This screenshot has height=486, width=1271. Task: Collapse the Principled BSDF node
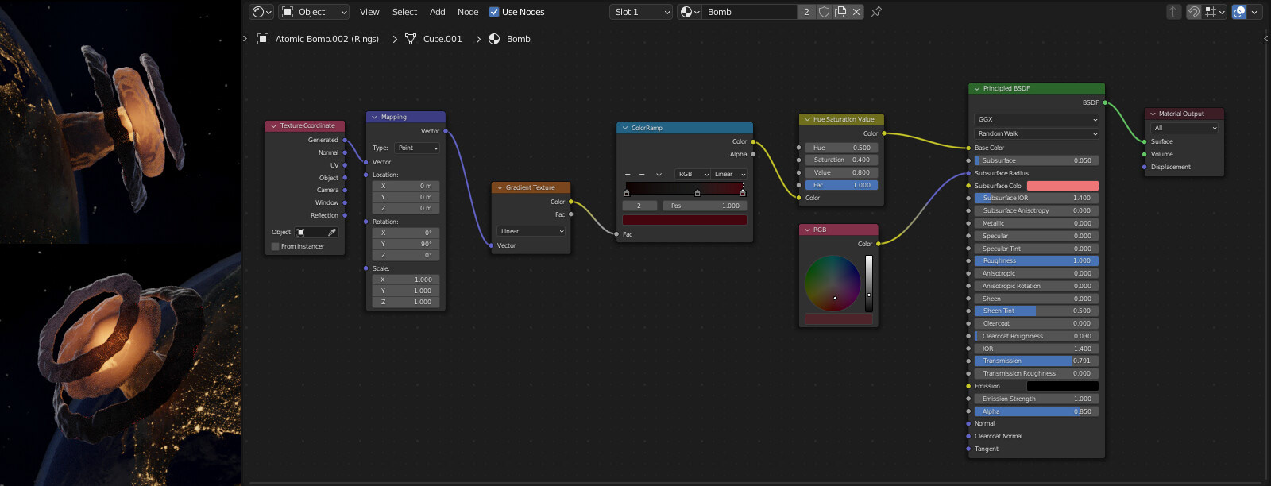(x=977, y=88)
